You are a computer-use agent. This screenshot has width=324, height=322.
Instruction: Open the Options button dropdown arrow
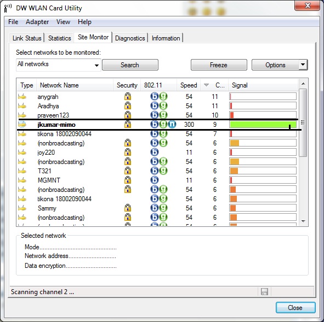click(303, 65)
